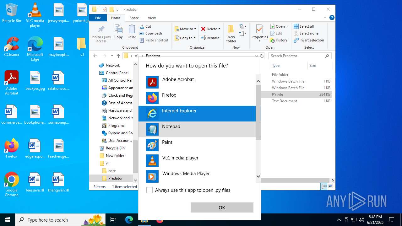Select Network in the navigation tree

(113, 65)
